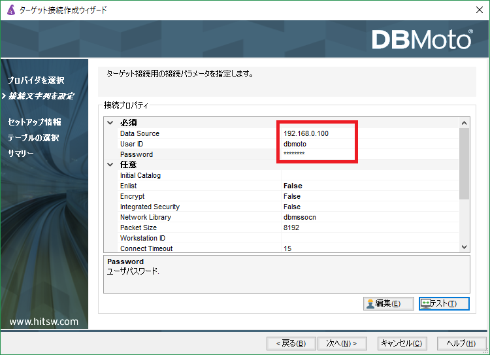Edit the Network Library value dbmssocn
Viewport: 490px width, 355px height.
tap(370, 217)
